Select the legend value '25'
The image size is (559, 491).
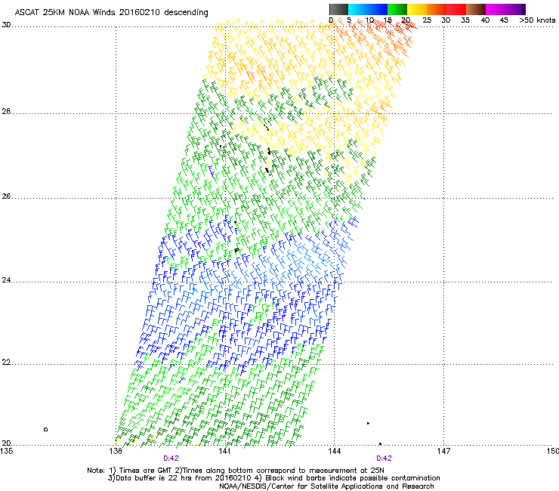pos(427,20)
